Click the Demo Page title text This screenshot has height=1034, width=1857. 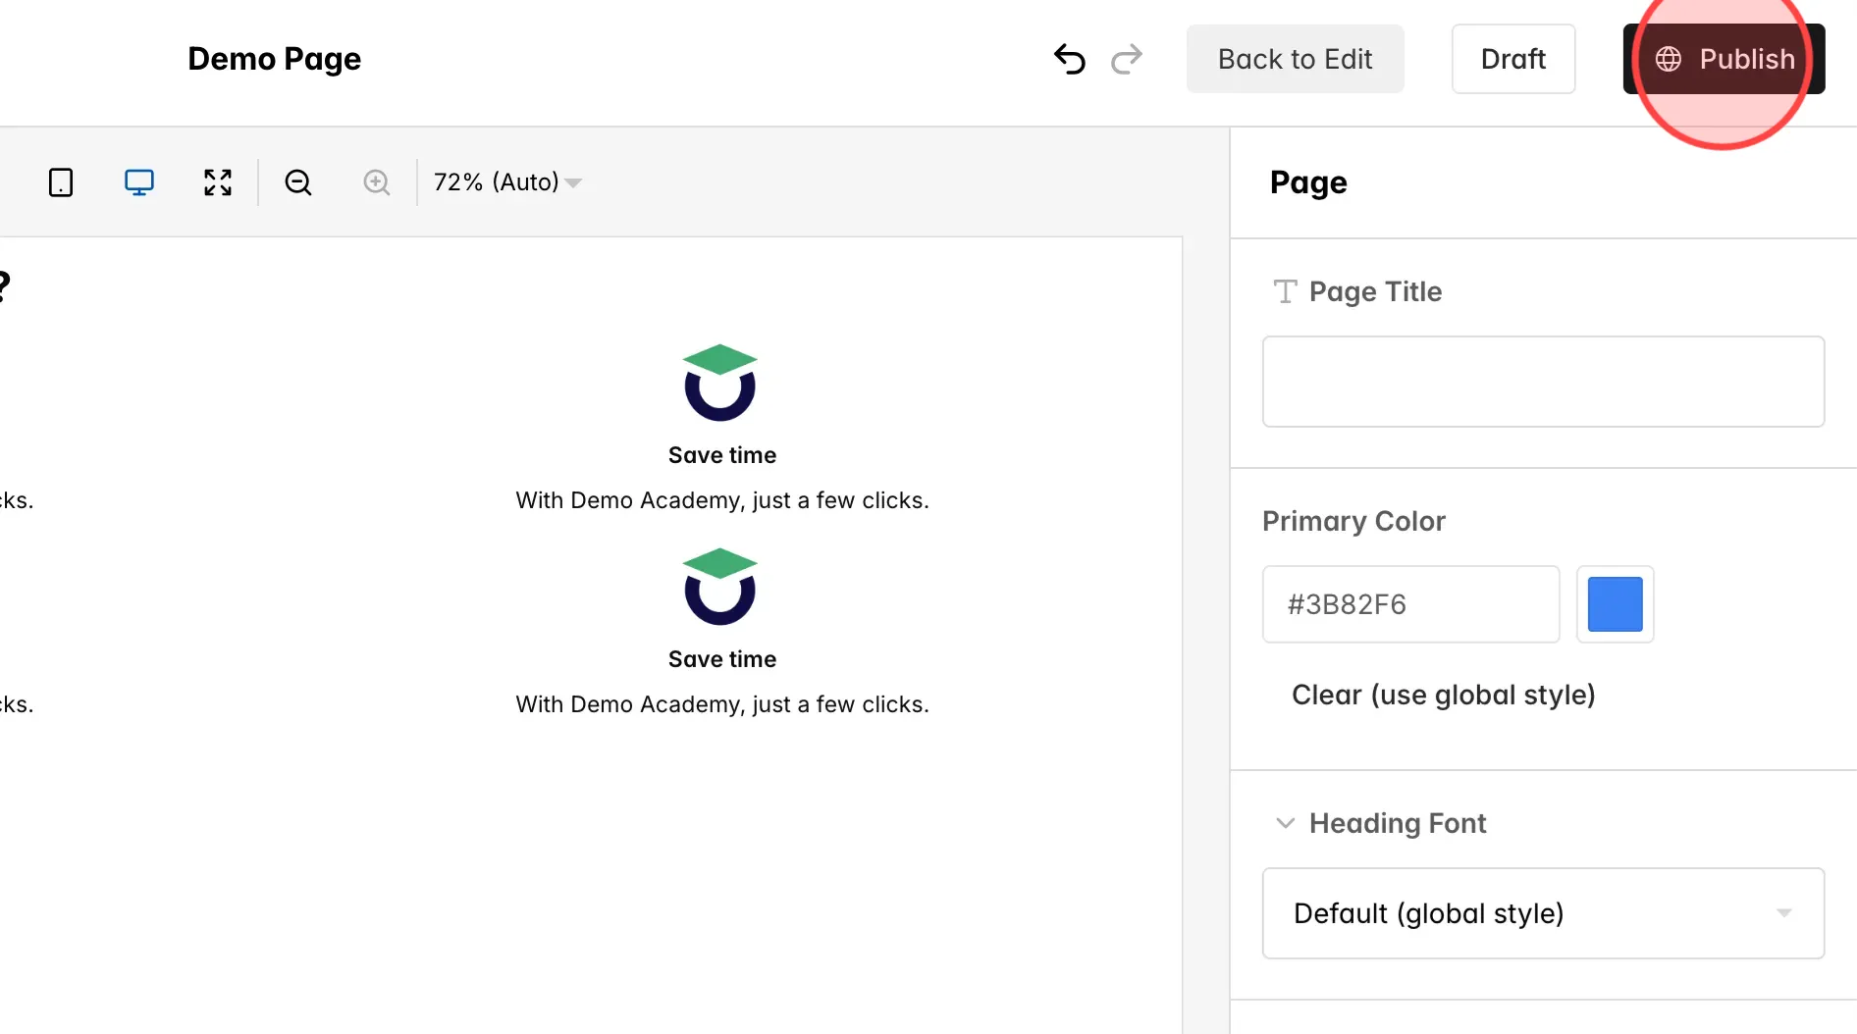click(x=275, y=59)
